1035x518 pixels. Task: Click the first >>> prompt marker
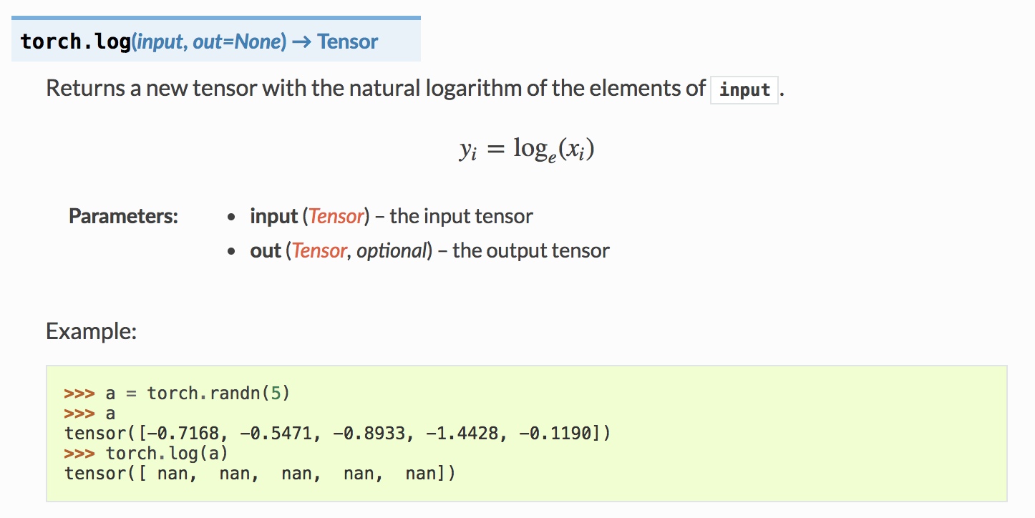(79, 393)
